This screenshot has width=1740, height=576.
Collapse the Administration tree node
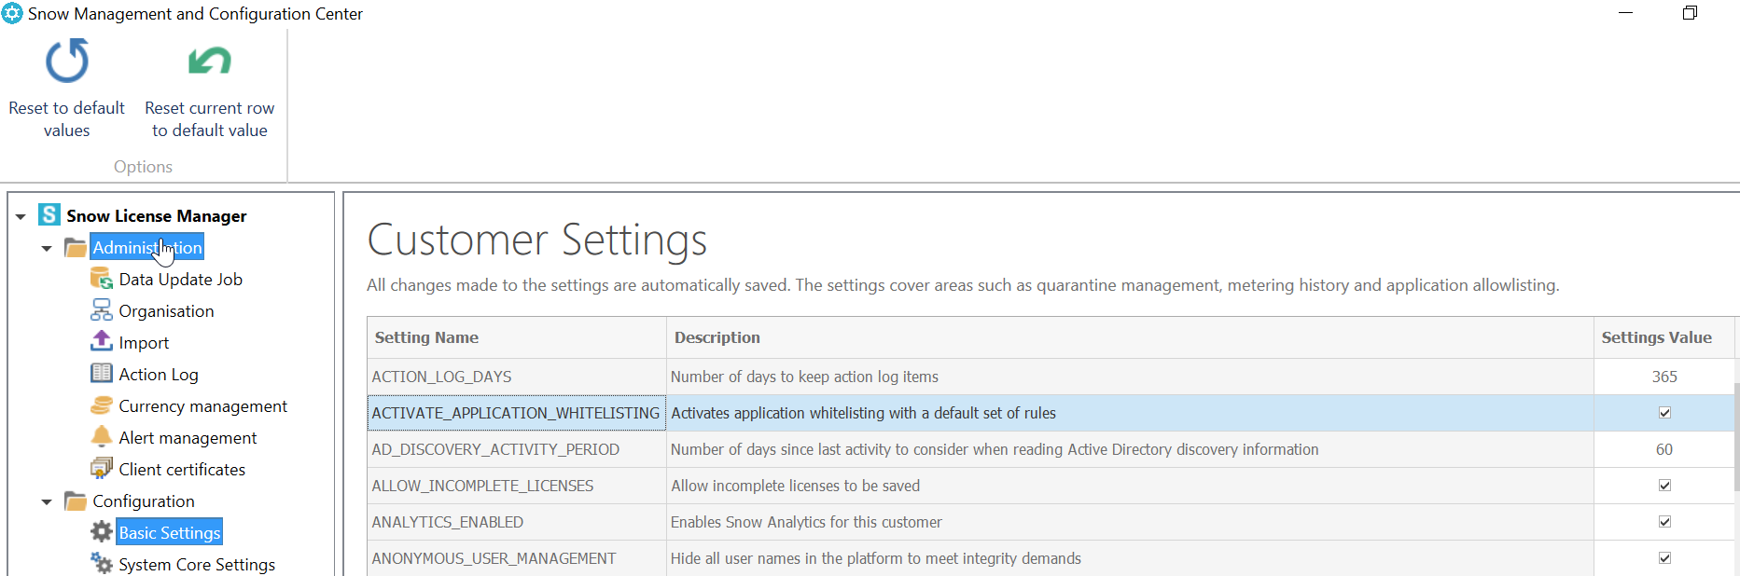47,248
